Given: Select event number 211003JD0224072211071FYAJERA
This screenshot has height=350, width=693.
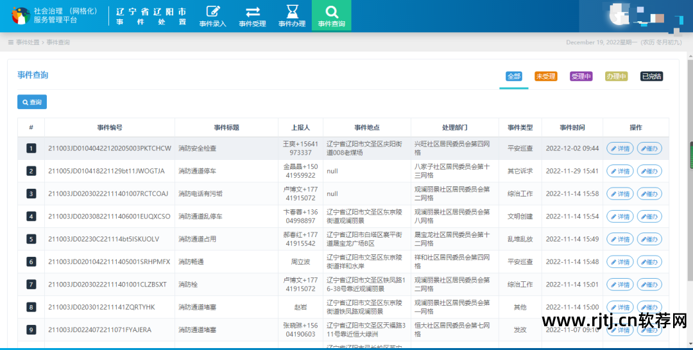Looking at the screenshot, I should pyautogui.click(x=100, y=329).
